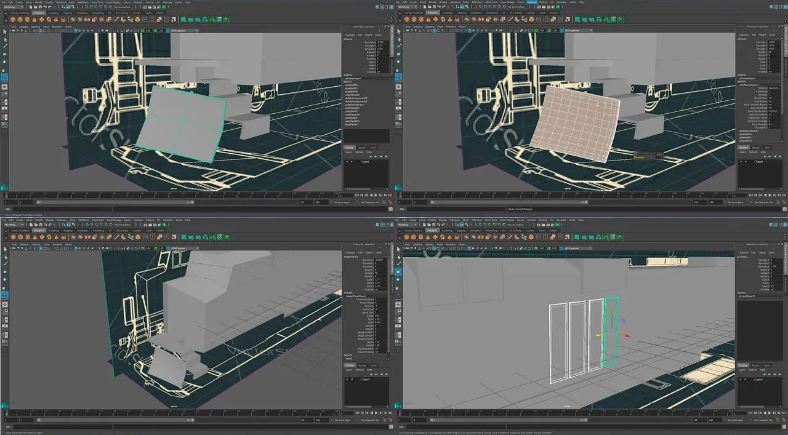
Task: Click the rightmost layer editor icon in top-left window
Action: click(386, 156)
